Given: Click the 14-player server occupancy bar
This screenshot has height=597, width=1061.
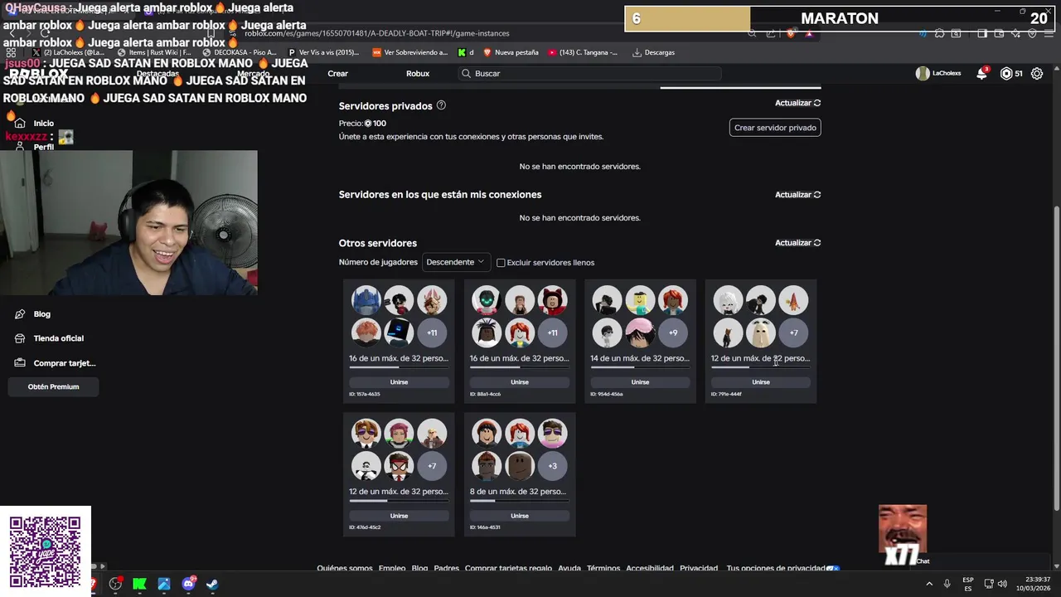Looking at the screenshot, I should coord(640,367).
